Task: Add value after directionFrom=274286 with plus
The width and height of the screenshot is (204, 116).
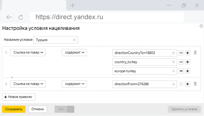Action: [188, 84]
